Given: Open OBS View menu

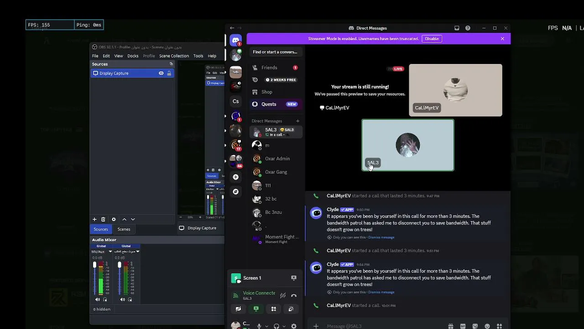Looking at the screenshot, I should [x=119, y=56].
